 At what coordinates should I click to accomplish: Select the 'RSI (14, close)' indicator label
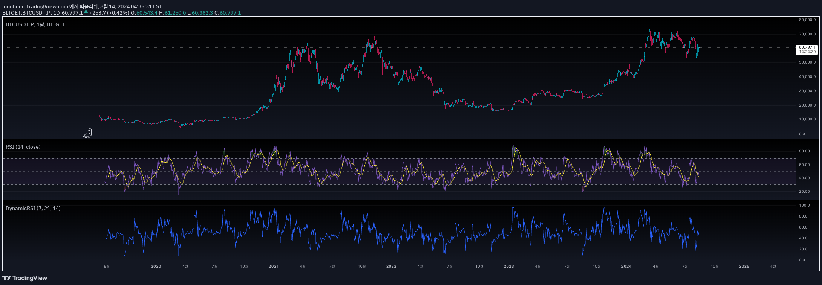pyautogui.click(x=23, y=147)
